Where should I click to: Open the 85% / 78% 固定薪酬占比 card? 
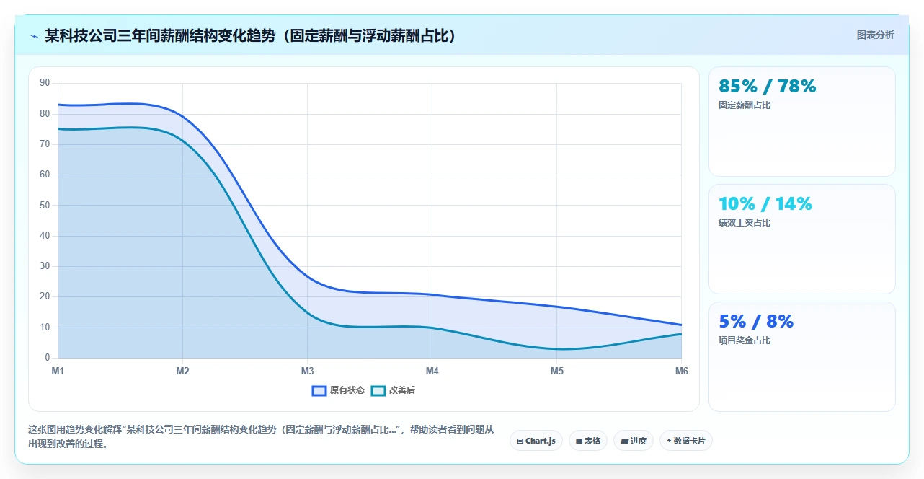(802, 122)
